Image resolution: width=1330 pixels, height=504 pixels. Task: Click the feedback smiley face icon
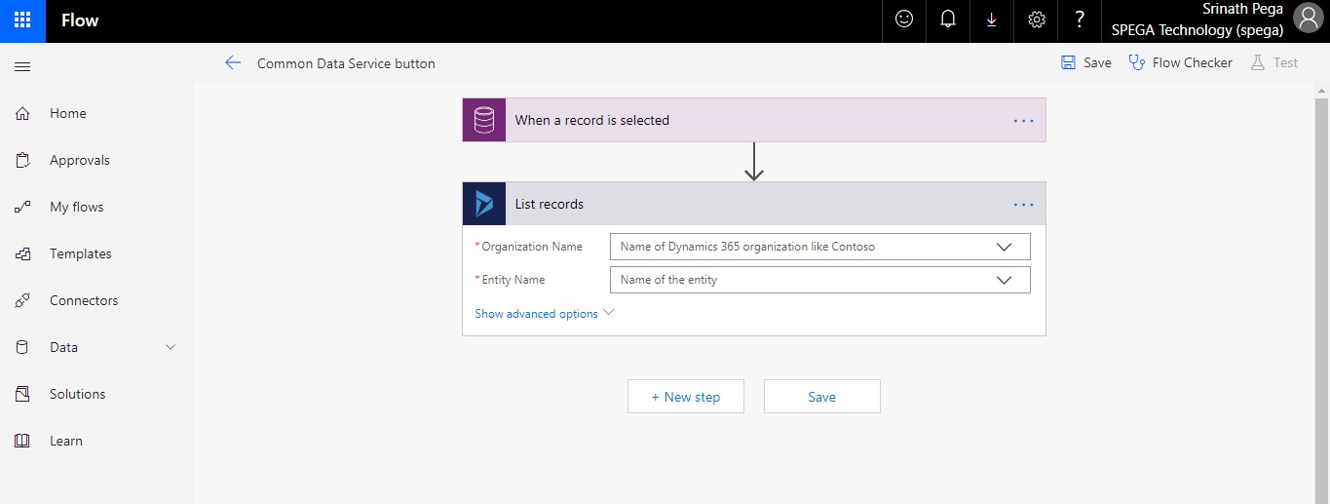click(x=904, y=20)
